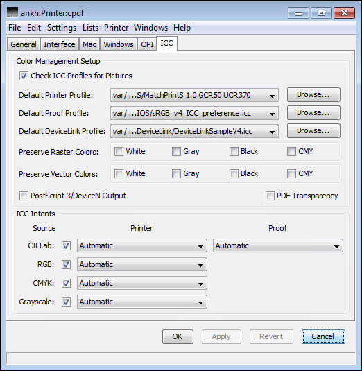362x371 pixels.
Task: Enable Preserve Raster Colors Gray checkbox
Action: (x=176, y=151)
